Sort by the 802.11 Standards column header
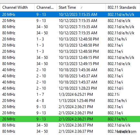 [122, 7]
